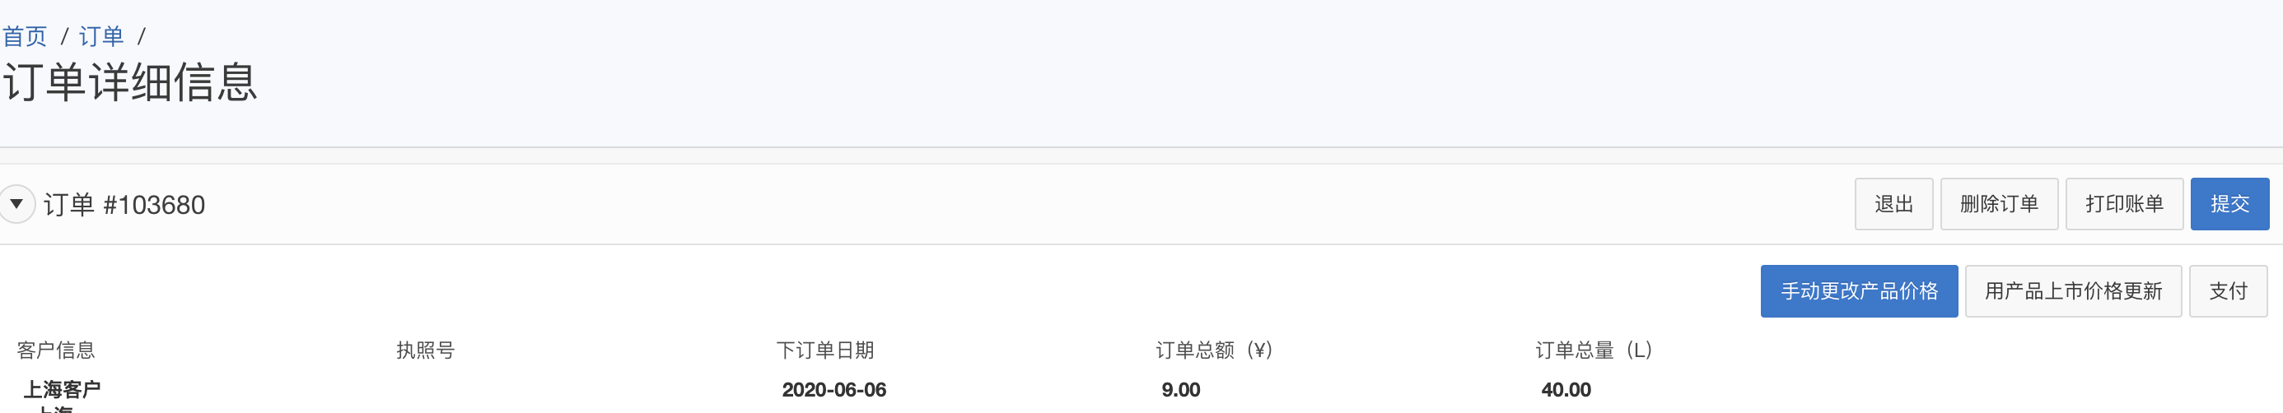Open the 订单 breadcrumb link

pos(101,36)
